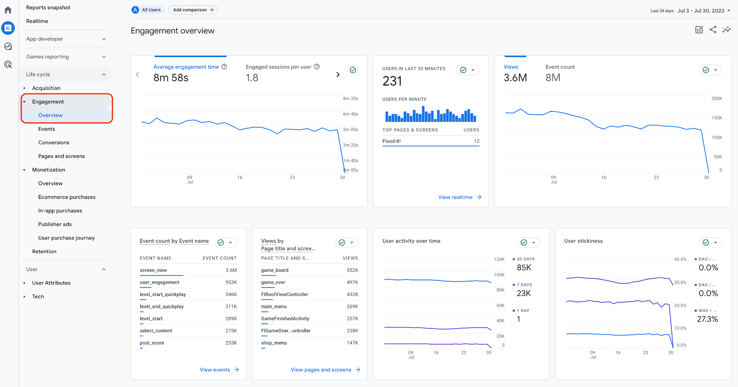Click the Flood-It! top page row
The image size is (738, 387).
(x=431, y=141)
